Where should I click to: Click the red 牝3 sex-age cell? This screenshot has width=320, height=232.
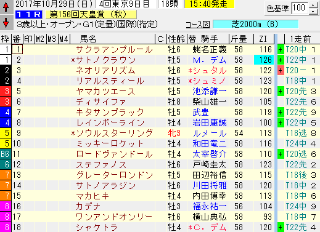point(174,134)
